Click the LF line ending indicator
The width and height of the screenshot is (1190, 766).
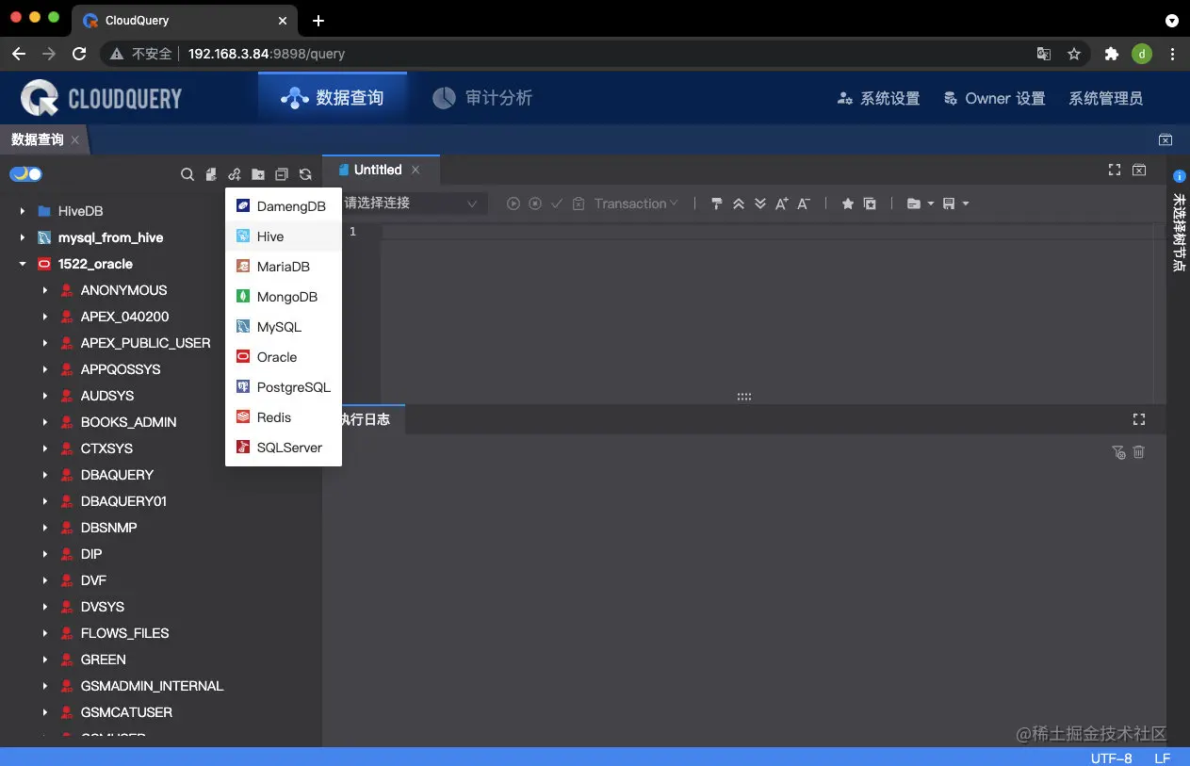[x=1163, y=758]
